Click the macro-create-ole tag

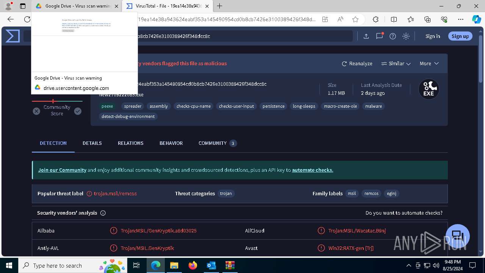pos(340,106)
